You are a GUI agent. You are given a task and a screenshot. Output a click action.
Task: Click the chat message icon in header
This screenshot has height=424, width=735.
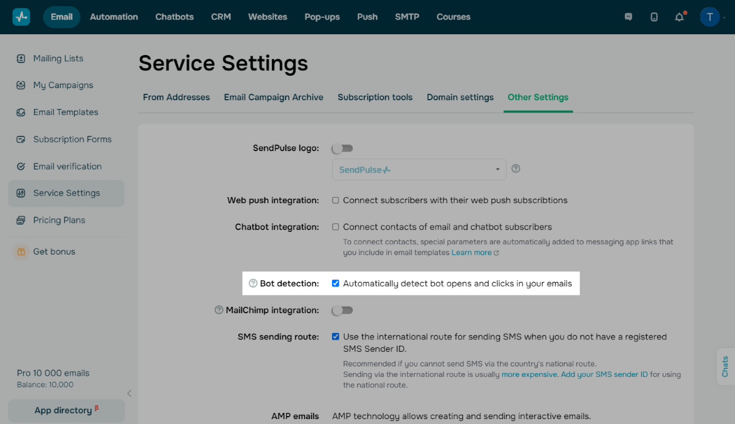pyautogui.click(x=628, y=17)
